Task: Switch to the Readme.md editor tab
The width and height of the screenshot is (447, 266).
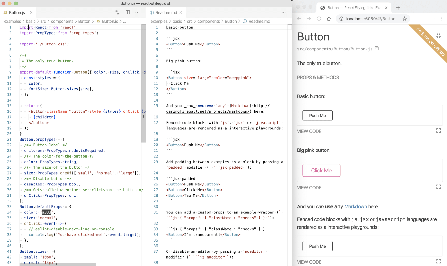Action: coord(166,12)
